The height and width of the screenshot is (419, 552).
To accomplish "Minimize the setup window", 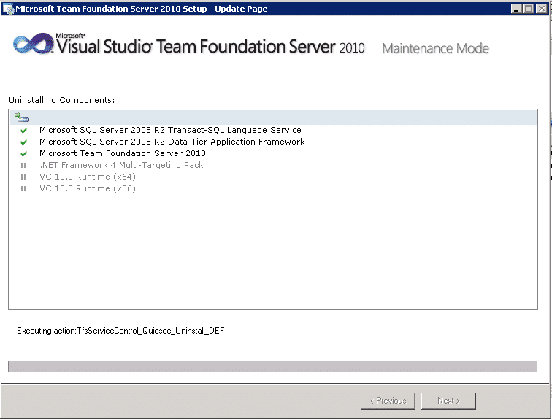I will [x=516, y=9].
